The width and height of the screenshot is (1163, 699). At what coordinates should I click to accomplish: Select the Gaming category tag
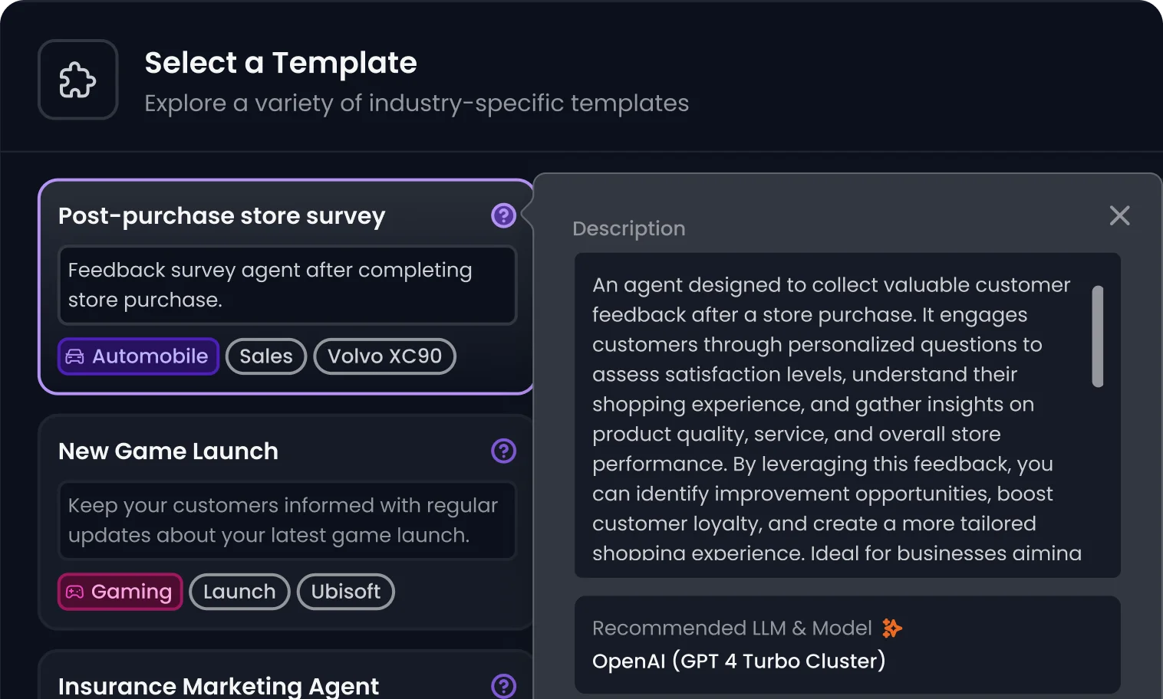[120, 592]
